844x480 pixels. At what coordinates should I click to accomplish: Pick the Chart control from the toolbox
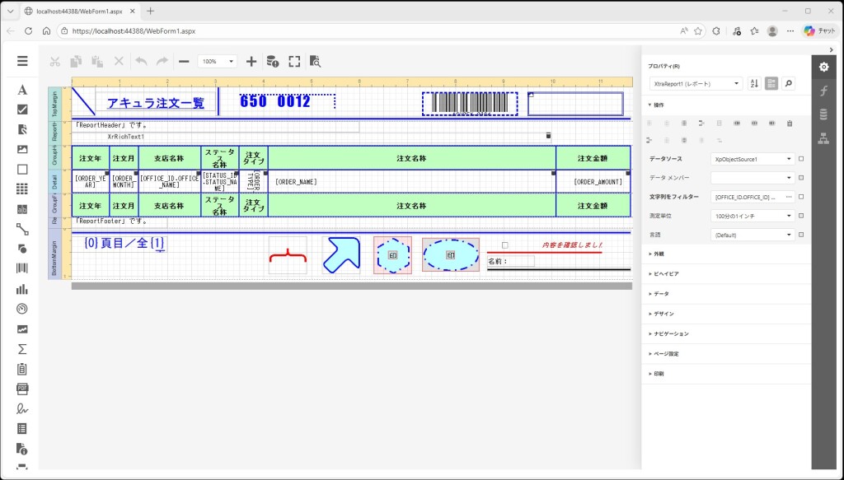tap(22, 289)
